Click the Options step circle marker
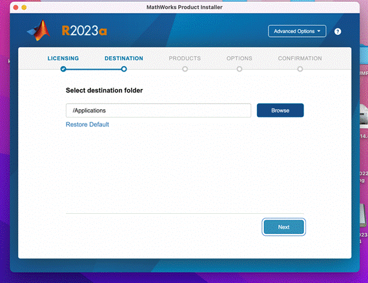The height and width of the screenshot is (283, 368). [x=240, y=69]
